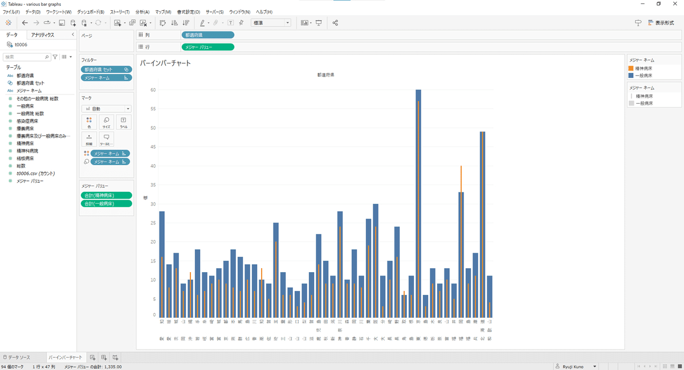Open the Size (サイズ) mark card
Viewport: 684px width, 370px height.
(106, 122)
